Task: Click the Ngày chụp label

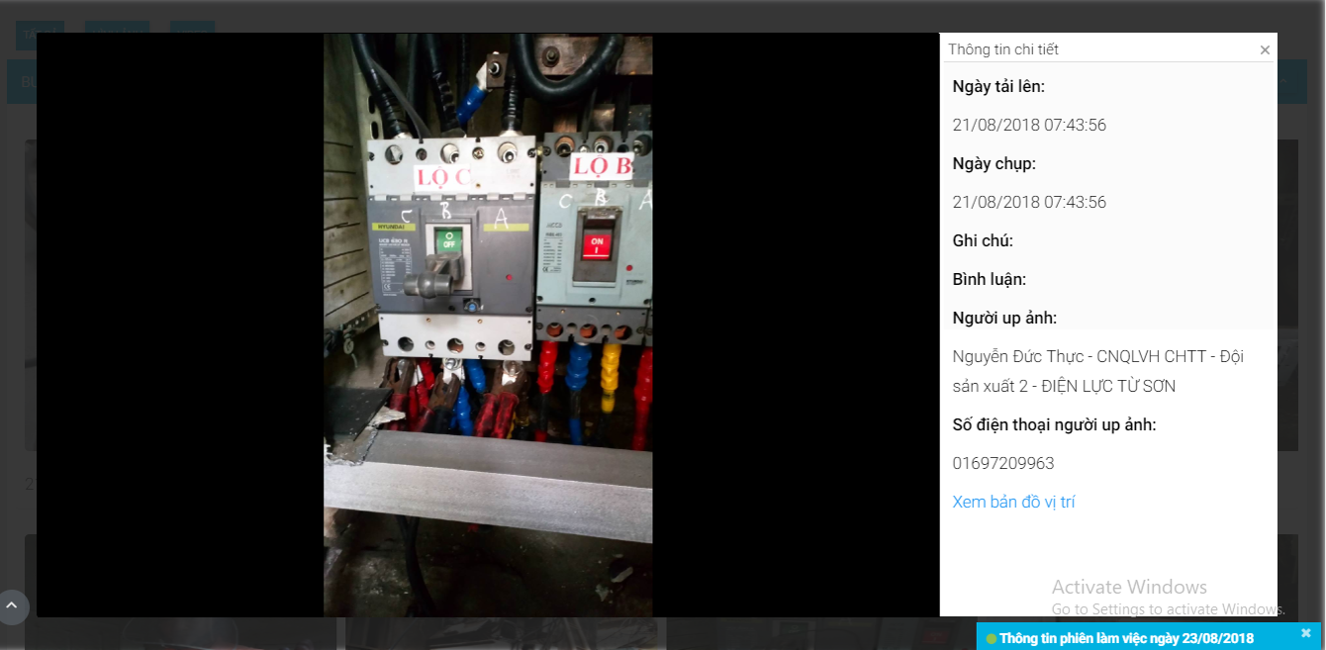Action: tap(994, 163)
